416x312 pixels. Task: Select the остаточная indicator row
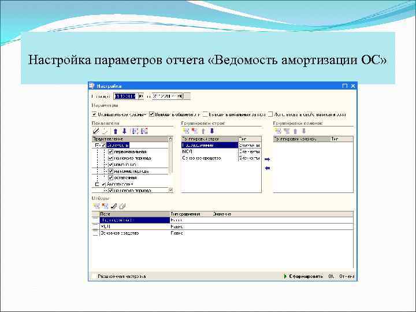click(130, 177)
